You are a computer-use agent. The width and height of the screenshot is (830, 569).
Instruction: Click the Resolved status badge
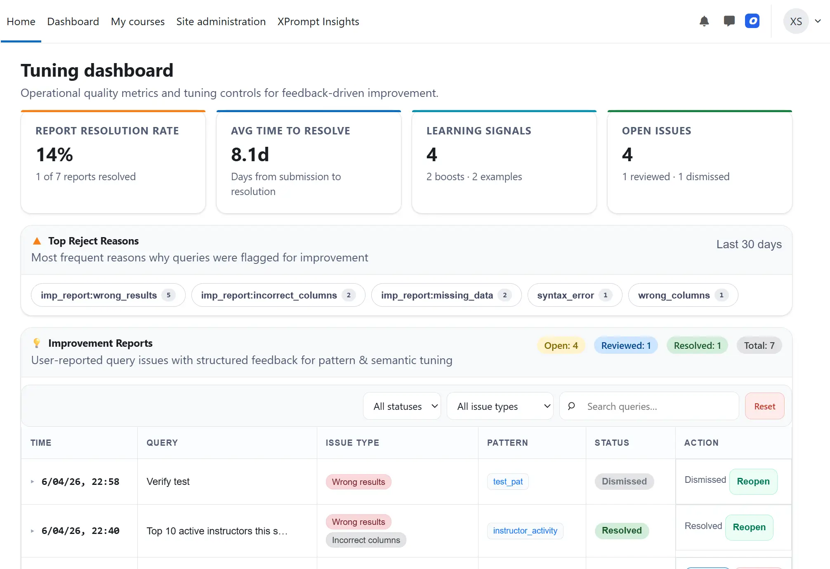click(622, 531)
